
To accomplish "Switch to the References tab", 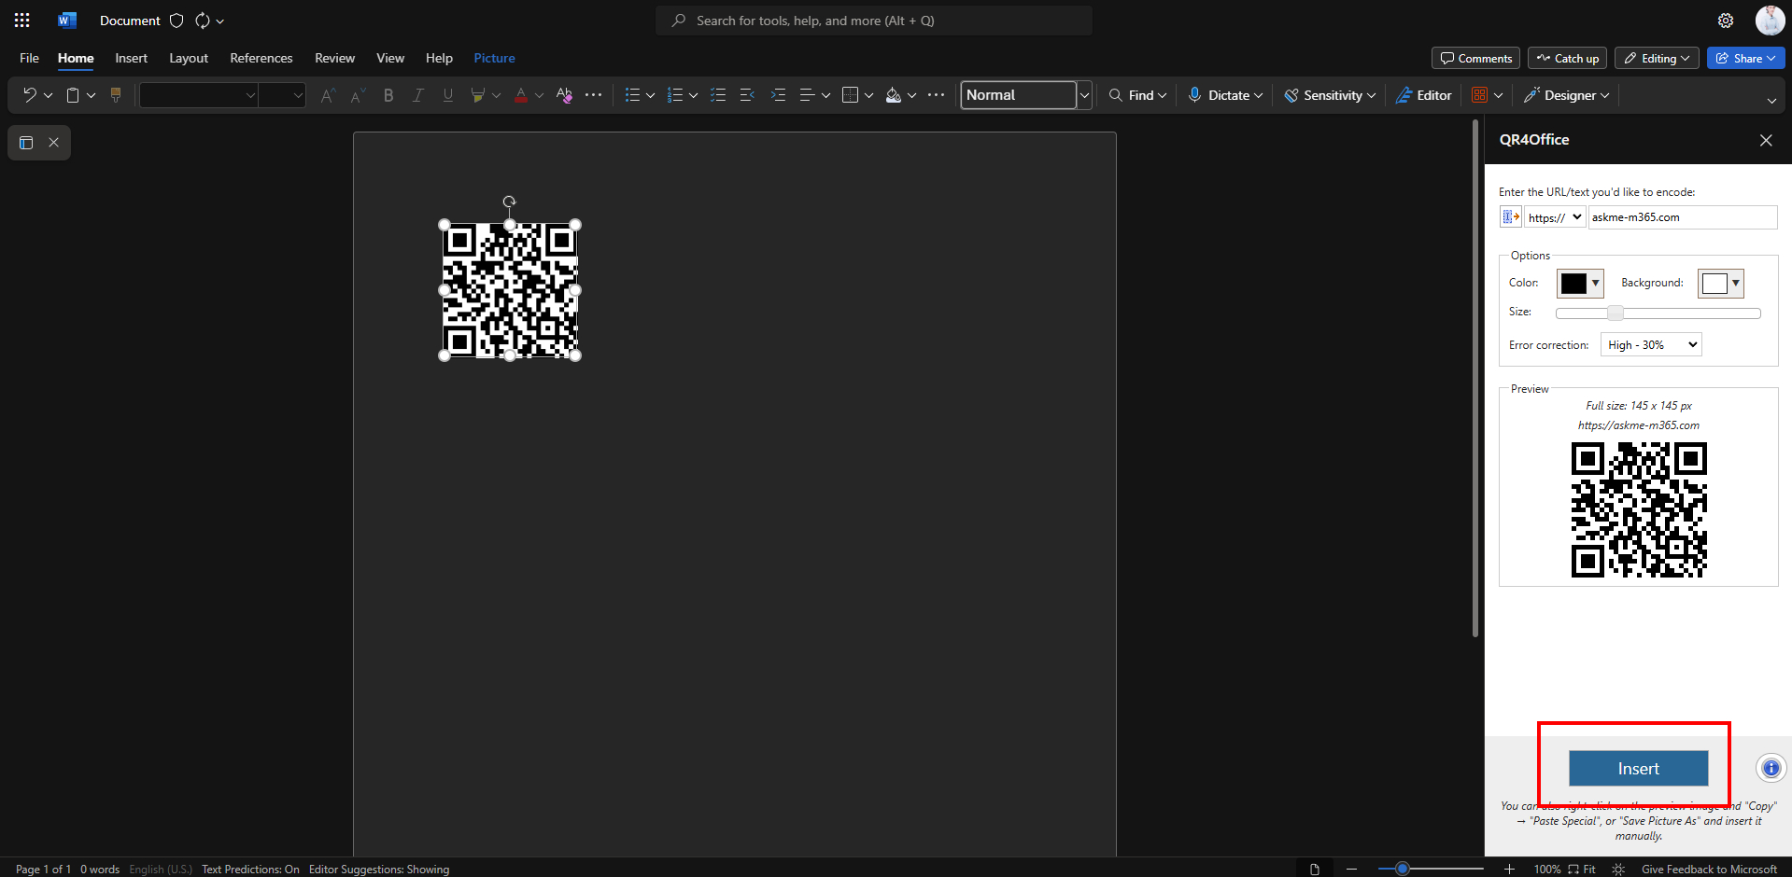I will 261,58.
